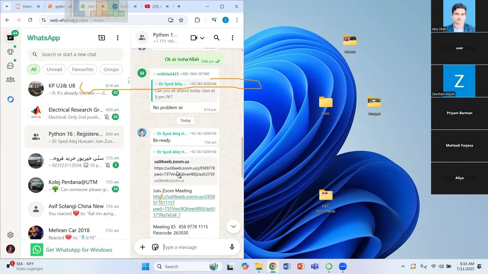Open WhatsApp Chats in the left rail
This screenshot has height=274, width=488.
pos(11,38)
